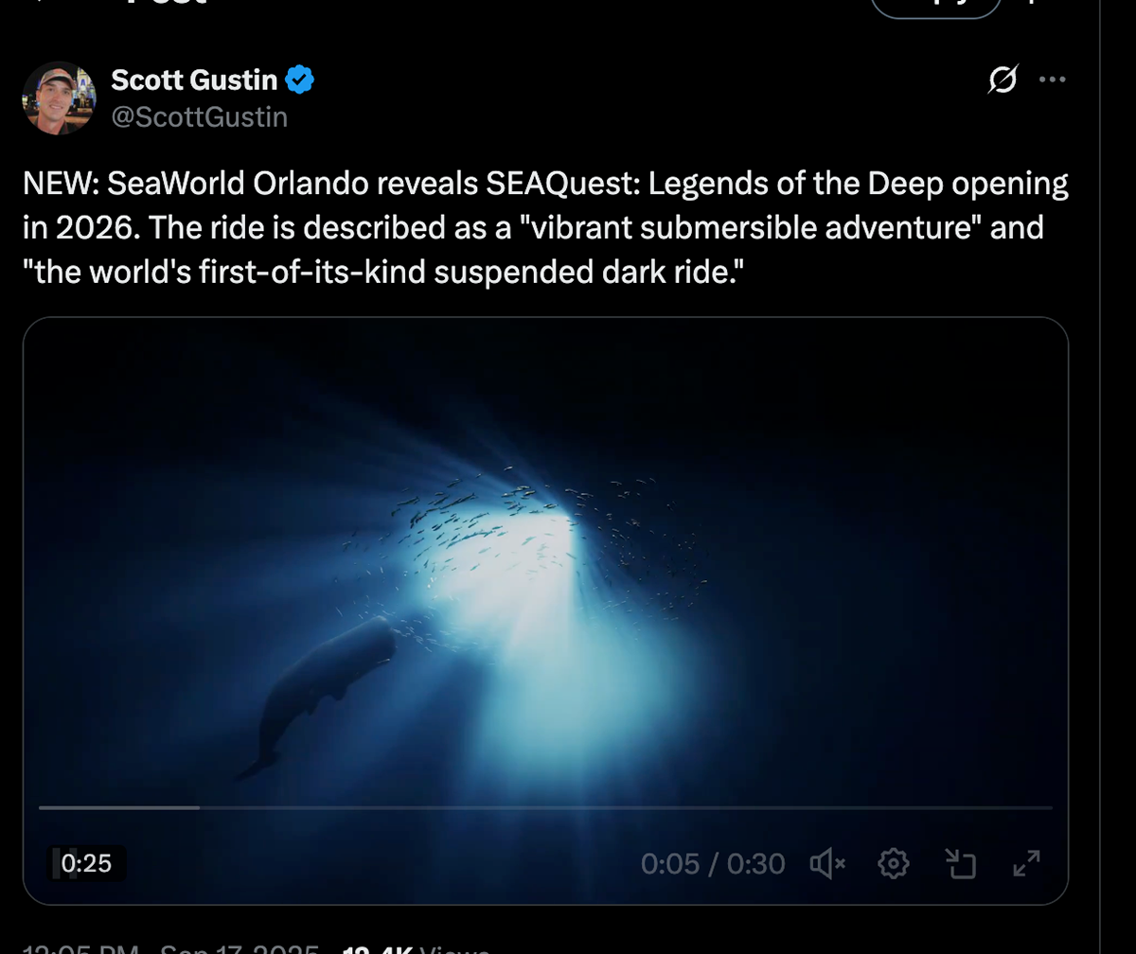The height and width of the screenshot is (954, 1136).
Task: Seek in the unplayed part of video timeline
Action: 625,807
